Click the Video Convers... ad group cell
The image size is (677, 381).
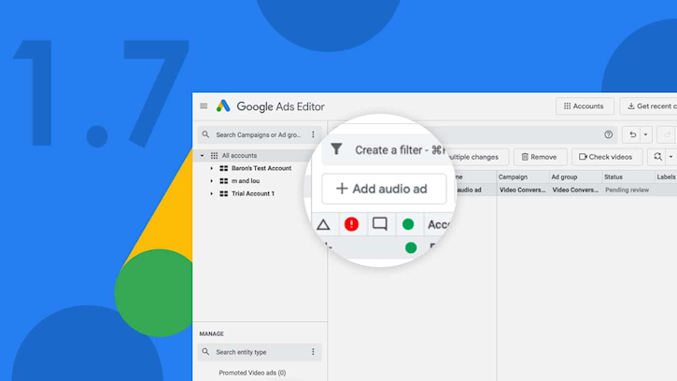pos(575,190)
